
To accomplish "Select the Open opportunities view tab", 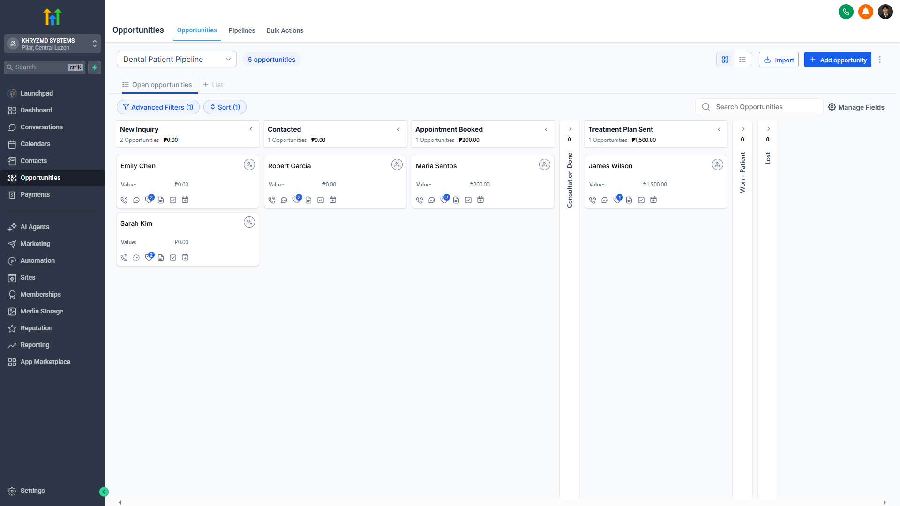I will click(157, 85).
